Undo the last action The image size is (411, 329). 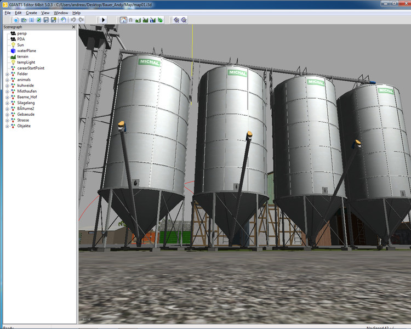coord(73,20)
